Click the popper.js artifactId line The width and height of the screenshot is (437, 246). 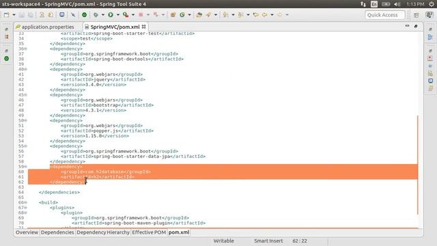point(107,131)
